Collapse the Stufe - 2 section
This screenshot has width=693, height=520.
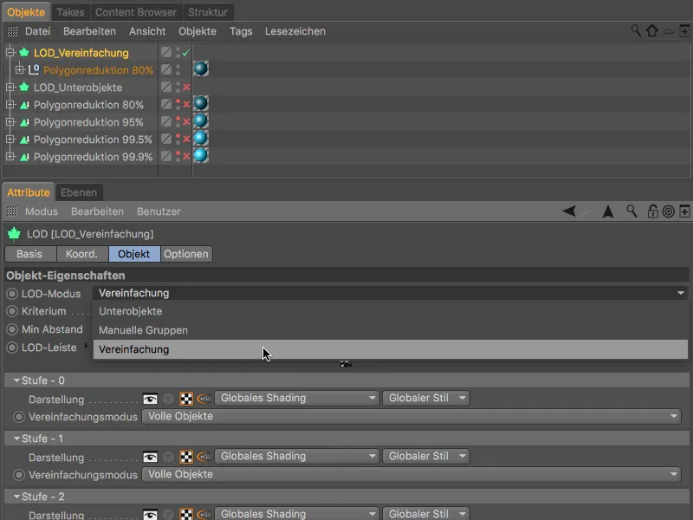click(x=16, y=496)
